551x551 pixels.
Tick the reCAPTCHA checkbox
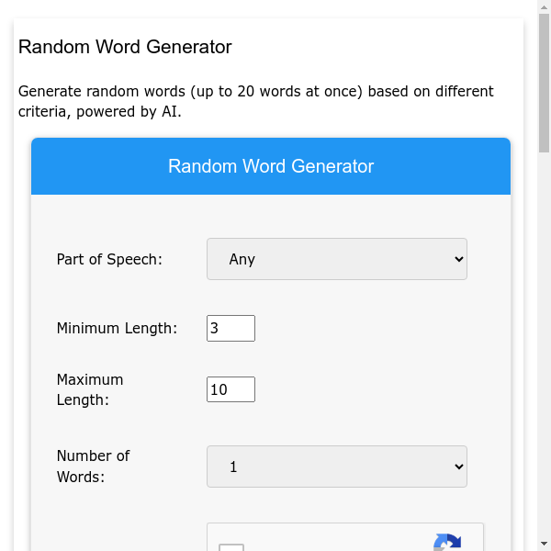231,547
